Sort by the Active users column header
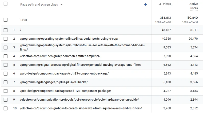Image resolution: width=203 pixels, height=115 pixels. (194, 6)
